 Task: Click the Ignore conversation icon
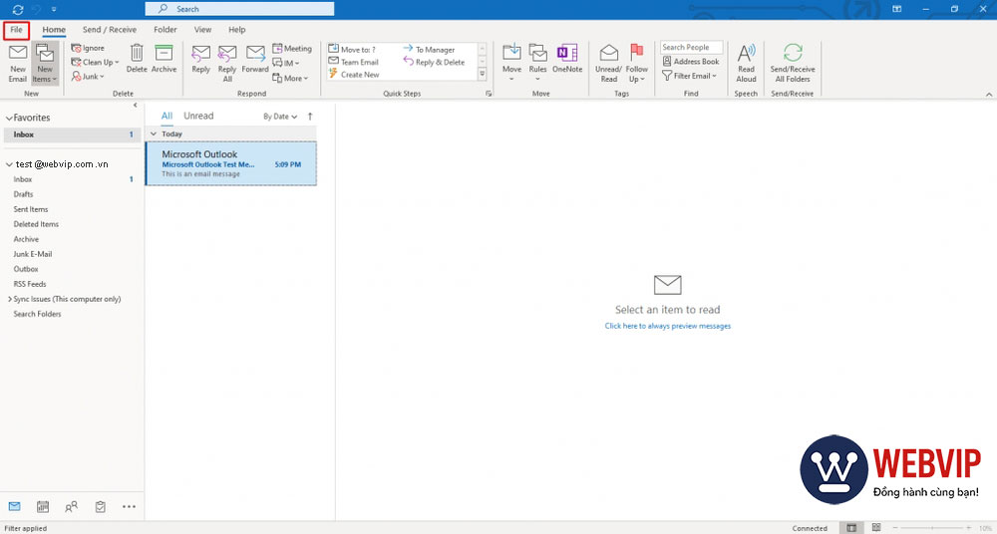click(x=77, y=48)
